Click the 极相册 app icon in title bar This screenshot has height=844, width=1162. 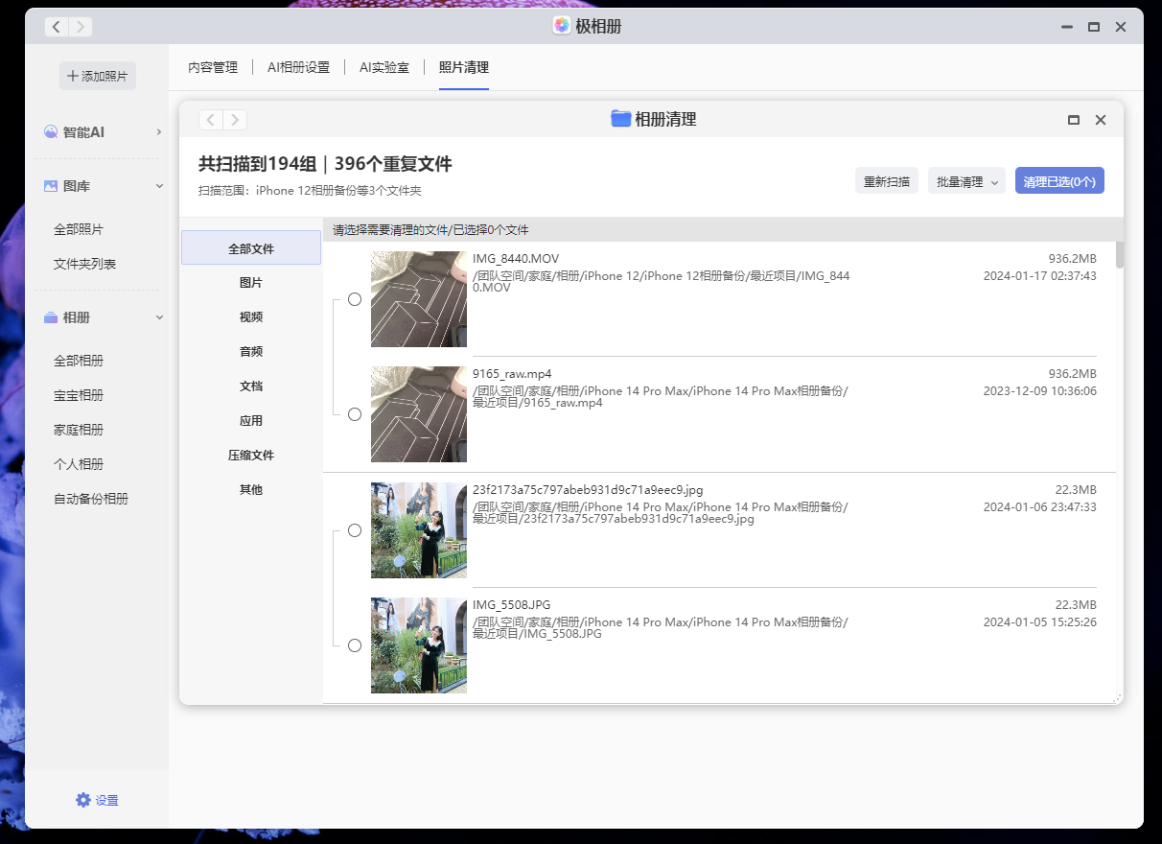coord(561,26)
